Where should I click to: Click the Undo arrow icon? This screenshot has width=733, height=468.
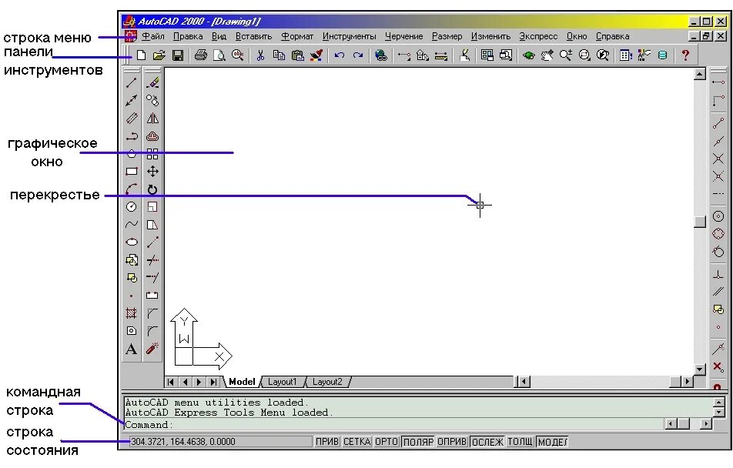[340, 55]
